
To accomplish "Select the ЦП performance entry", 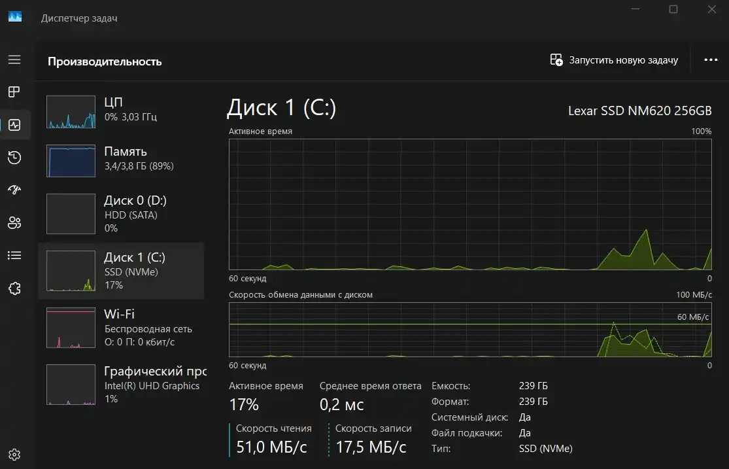I will point(121,112).
